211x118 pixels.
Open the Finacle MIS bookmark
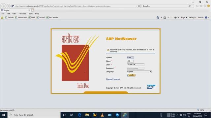[x=21, y=17]
